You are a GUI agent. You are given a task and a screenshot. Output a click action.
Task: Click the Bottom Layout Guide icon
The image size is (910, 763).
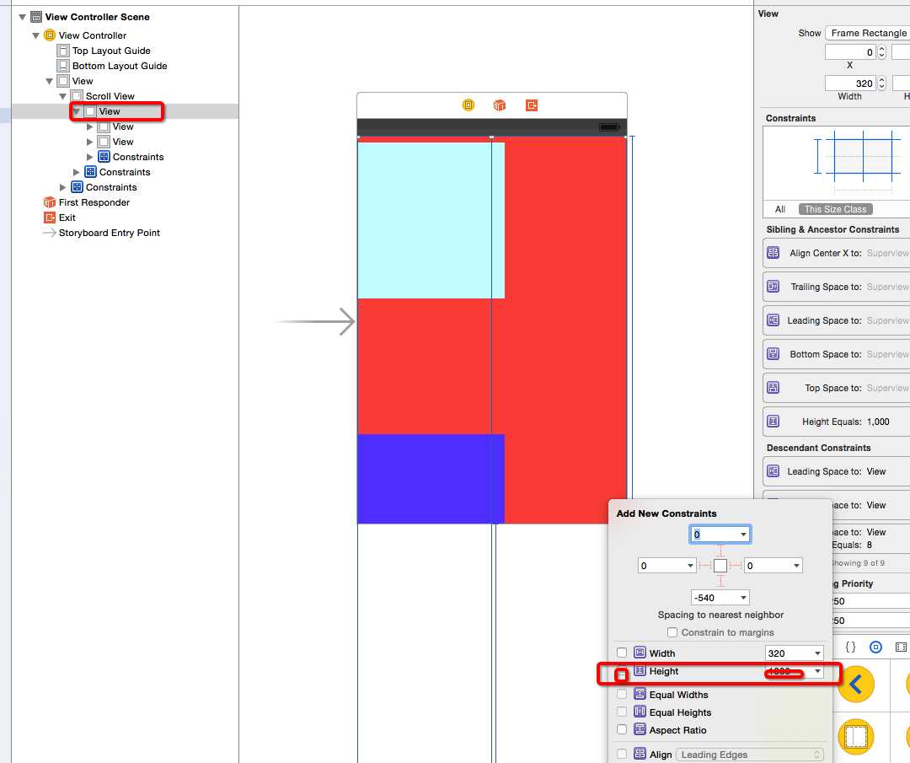point(63,66)
